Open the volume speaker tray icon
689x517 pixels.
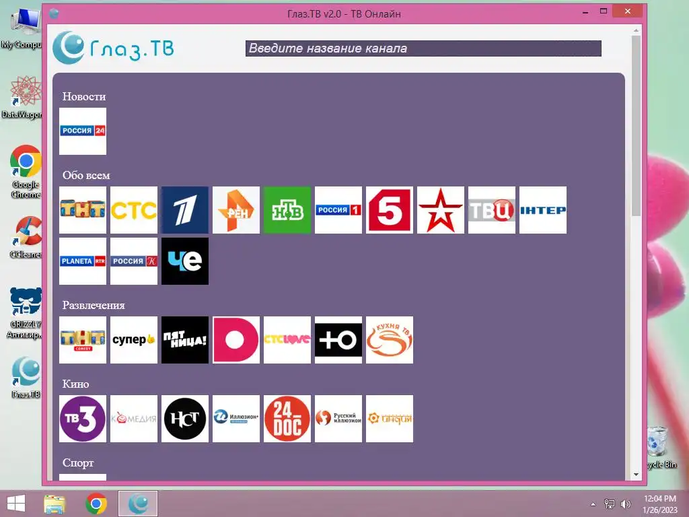(625, 504)
